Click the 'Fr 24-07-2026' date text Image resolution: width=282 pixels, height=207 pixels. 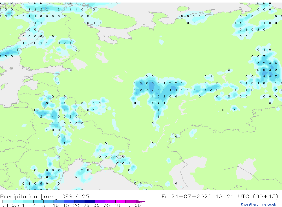[x=186, y=196]
